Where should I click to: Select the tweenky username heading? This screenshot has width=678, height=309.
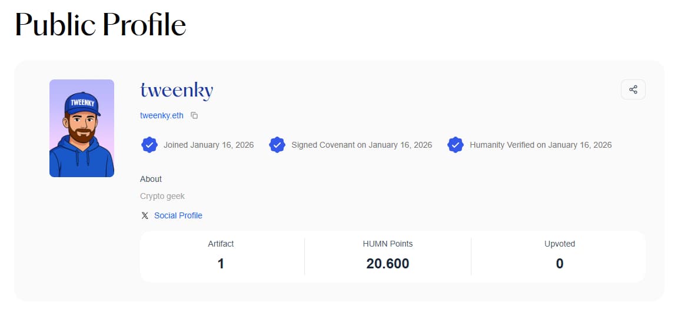point(177,91)
